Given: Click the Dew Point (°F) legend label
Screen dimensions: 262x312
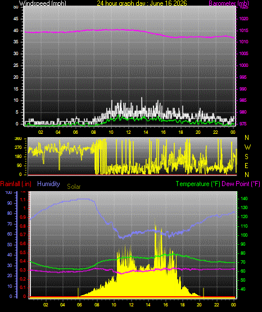Looking at the screenshot, I should pos(241,184).
